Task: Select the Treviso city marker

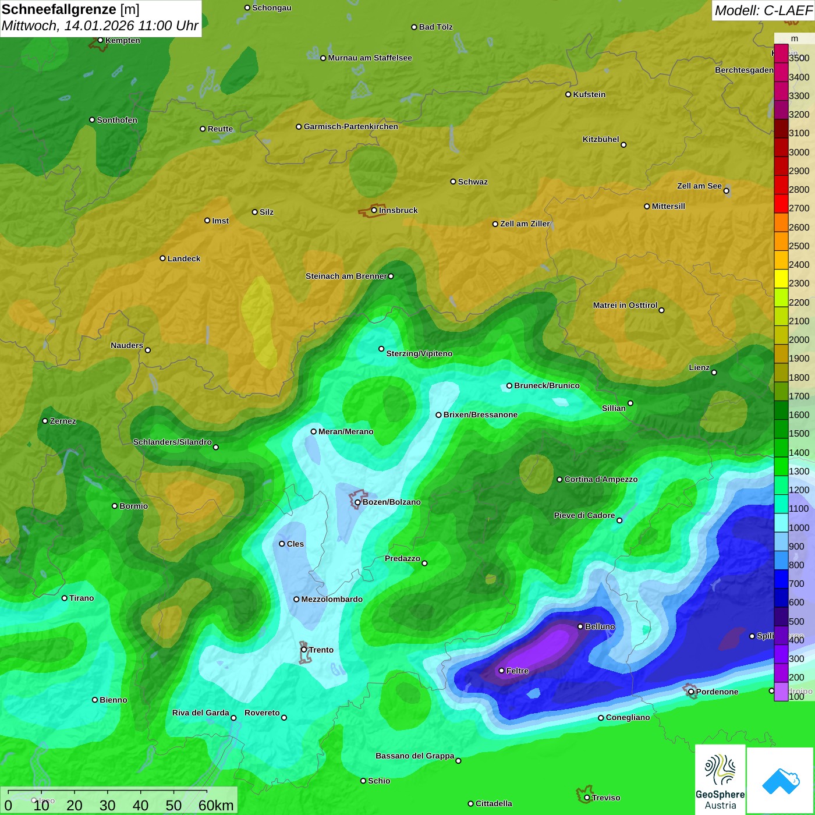Action: point(587,798)
